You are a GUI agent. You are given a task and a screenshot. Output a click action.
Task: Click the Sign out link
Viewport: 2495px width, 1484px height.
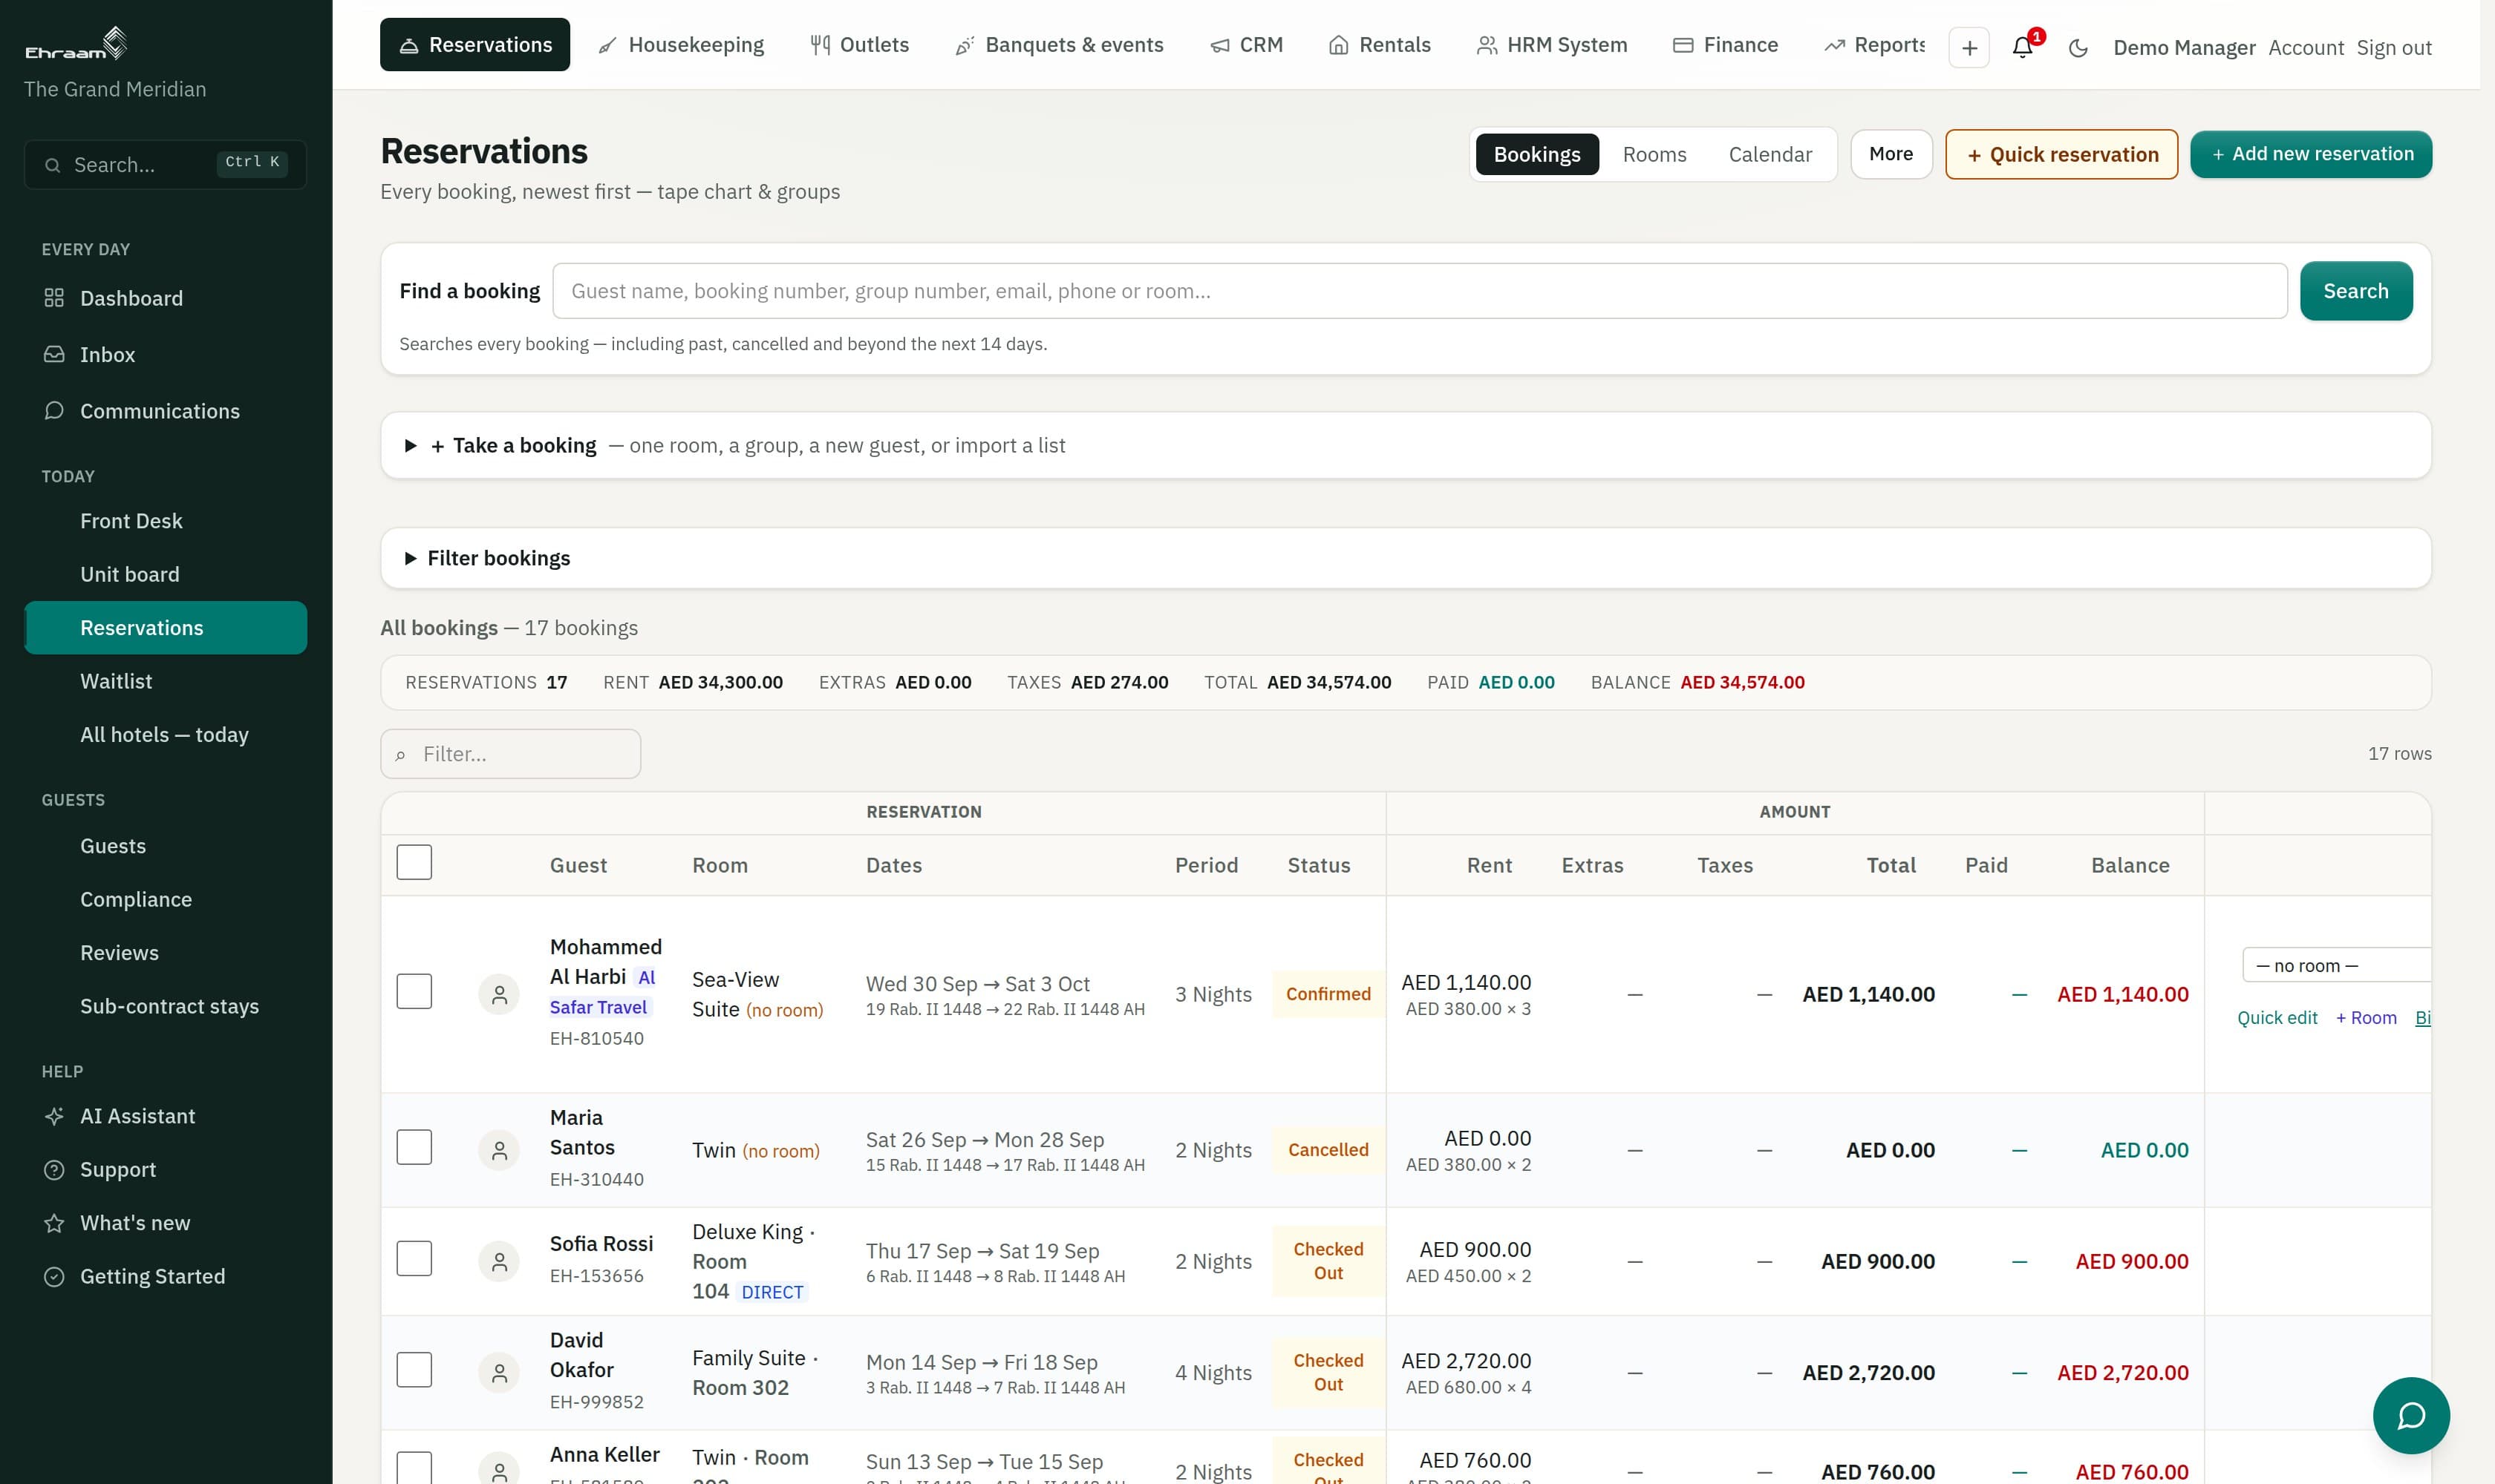tap(2393, 48)
